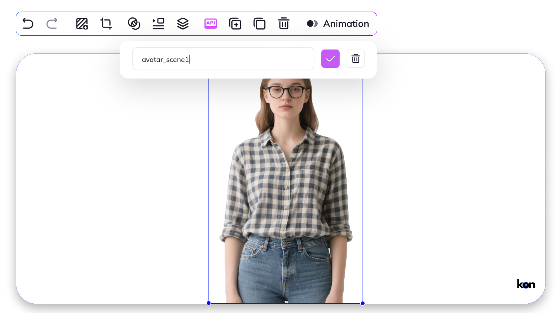Click the kon logo watermark

coord(526,284)
